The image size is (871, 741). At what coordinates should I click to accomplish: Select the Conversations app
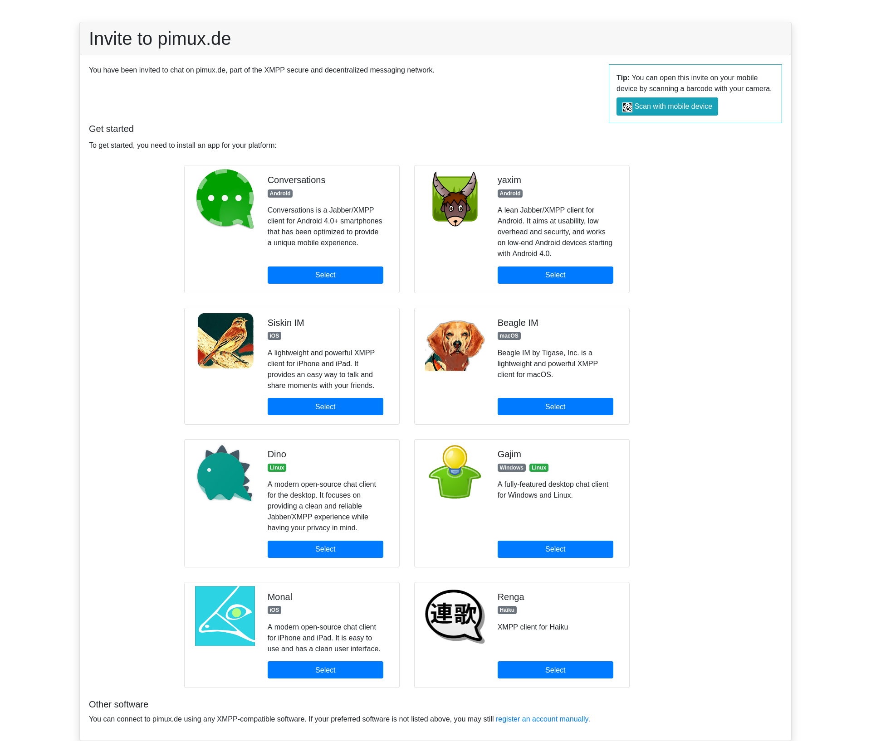pos(325,275)
